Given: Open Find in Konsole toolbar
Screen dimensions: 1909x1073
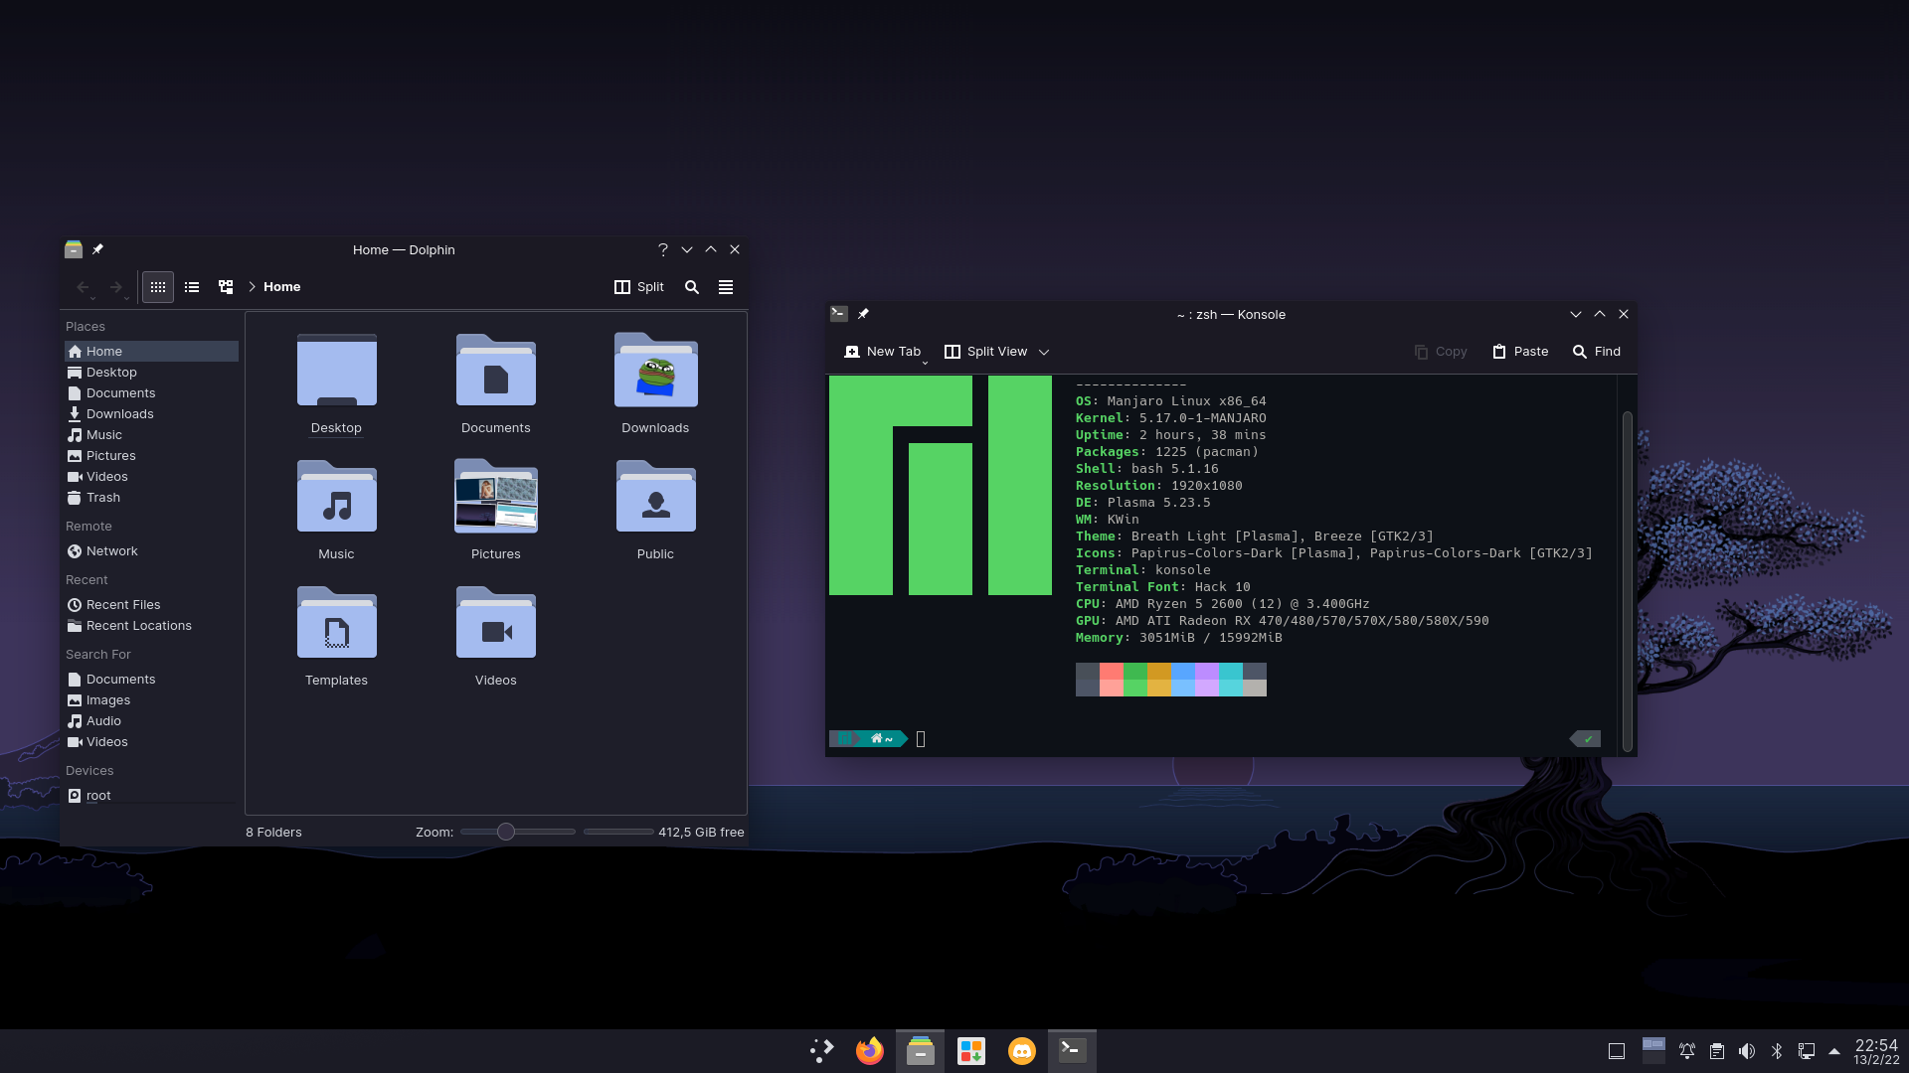Looking at the screenshot, I should click(1596, 352).
